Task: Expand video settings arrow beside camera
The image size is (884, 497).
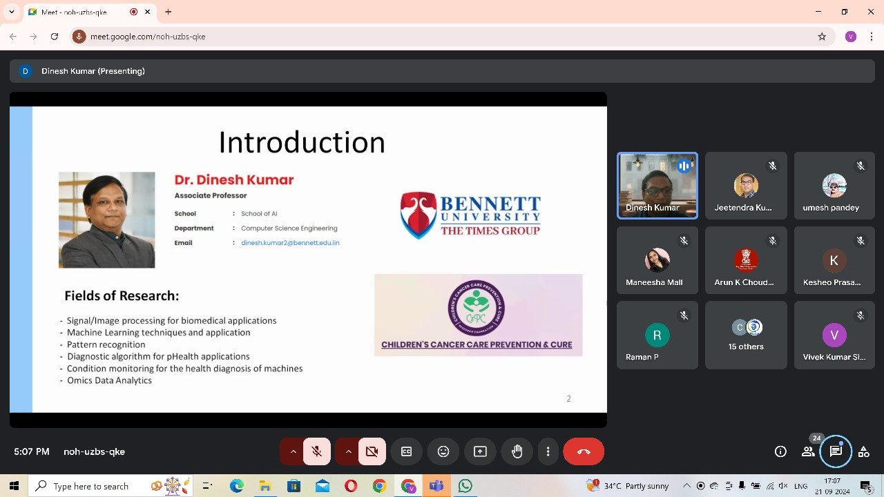Action: (x=348, y=451)
